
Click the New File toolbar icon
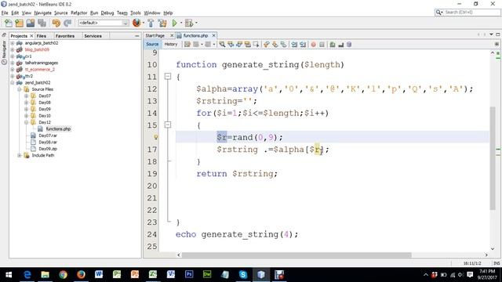9,23
